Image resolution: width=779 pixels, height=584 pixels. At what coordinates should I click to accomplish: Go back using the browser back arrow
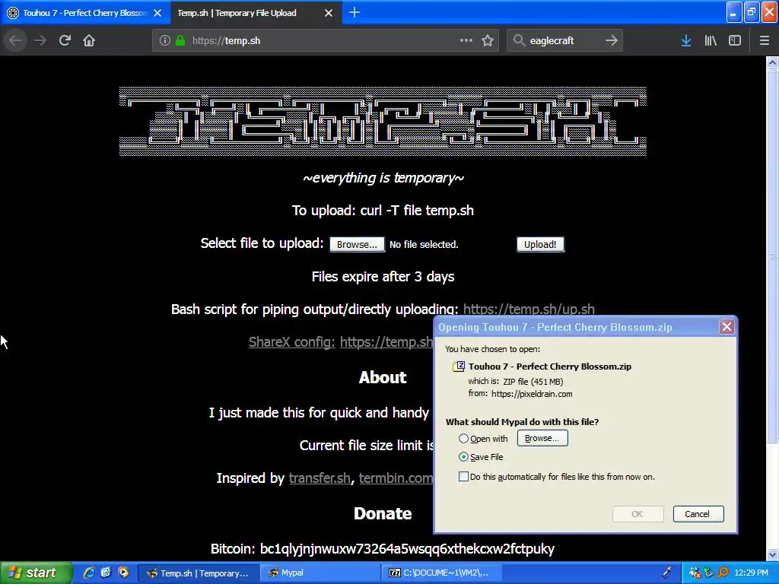pyautogui.click(x=15, y=41)
